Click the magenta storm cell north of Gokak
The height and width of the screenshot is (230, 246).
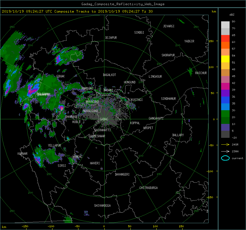pos(58,60)
